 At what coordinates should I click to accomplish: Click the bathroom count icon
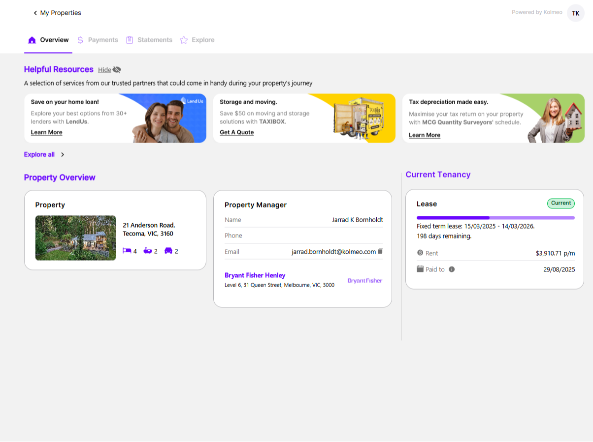[148, 251]
